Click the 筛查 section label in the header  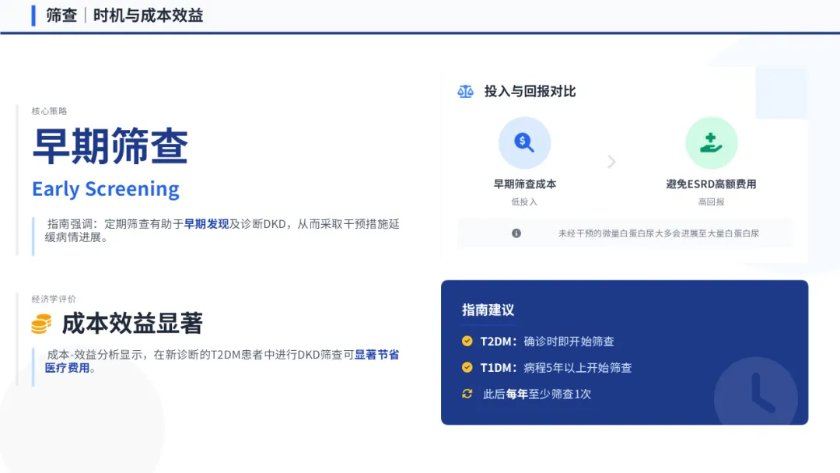tap(61, 16)
